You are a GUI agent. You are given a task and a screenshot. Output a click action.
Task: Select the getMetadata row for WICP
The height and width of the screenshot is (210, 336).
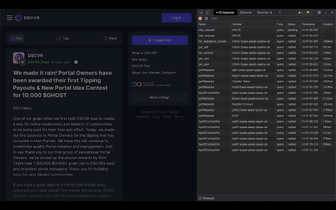(x=266, y=115)
